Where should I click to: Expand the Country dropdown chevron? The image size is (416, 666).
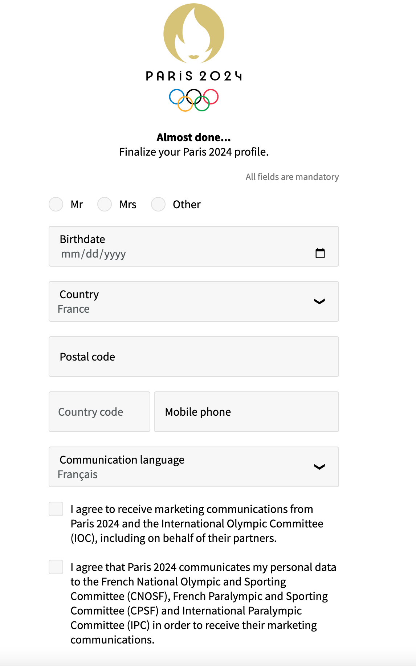coord(319,301)
